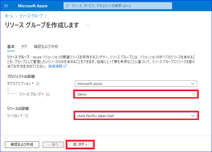
Task: Show info for サブスクリプション
Action: (38, 84)
